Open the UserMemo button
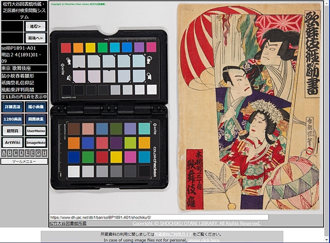Screen dimensions: 330x243 point(36,131)
